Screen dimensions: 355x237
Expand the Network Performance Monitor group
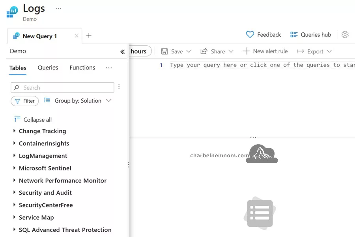tap(14, 180)
